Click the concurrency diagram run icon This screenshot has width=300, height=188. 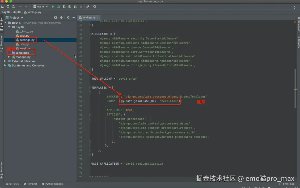click(x=75, y=7)
